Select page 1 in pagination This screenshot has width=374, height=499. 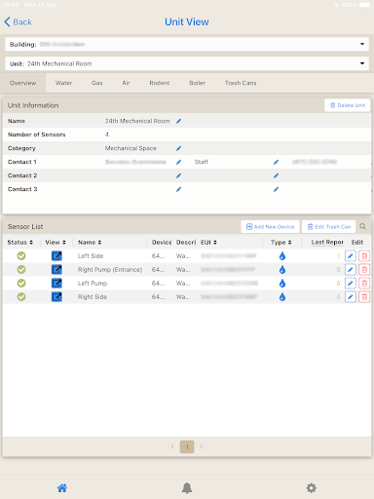(x=187, y=447)
